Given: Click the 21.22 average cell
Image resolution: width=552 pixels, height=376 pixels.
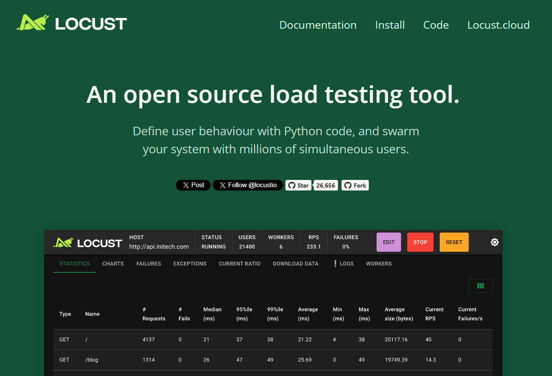Looking at the screenshot, I should tap(305, 340).
